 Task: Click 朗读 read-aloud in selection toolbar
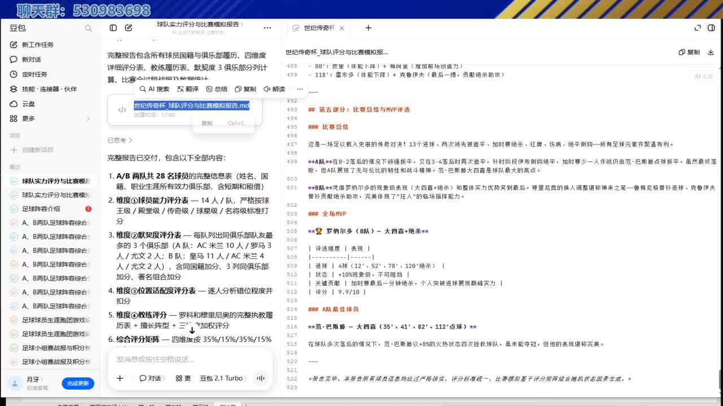point(275,89)
